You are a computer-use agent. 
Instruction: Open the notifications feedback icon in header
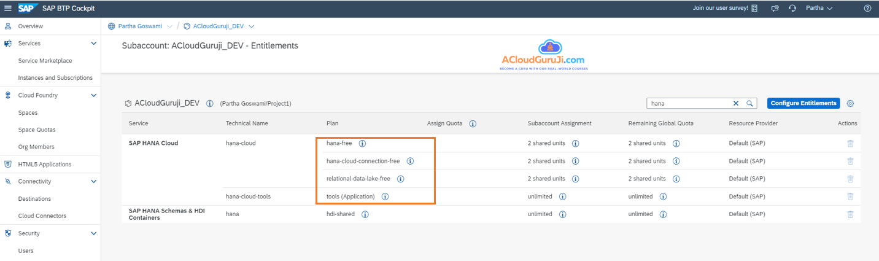tap(775, 8)
